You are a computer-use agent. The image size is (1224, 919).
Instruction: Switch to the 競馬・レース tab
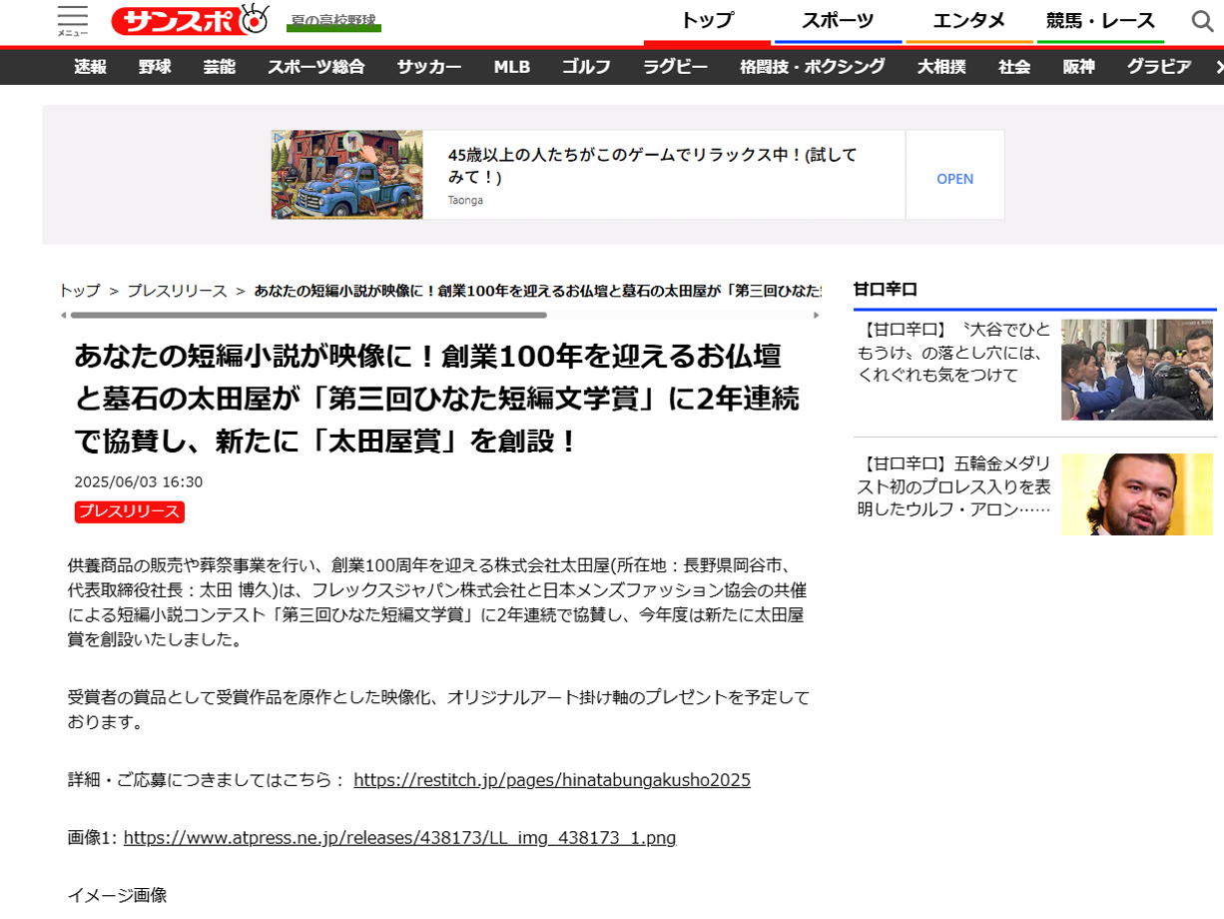(x=1100, y=20)
